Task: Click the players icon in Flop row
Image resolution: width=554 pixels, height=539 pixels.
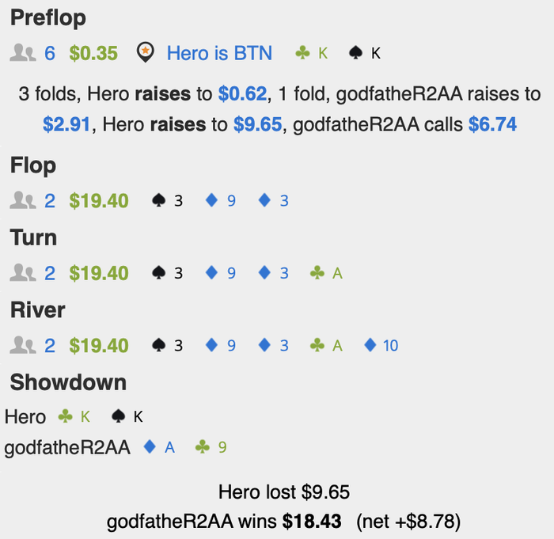Action: [x=23, y=200]
